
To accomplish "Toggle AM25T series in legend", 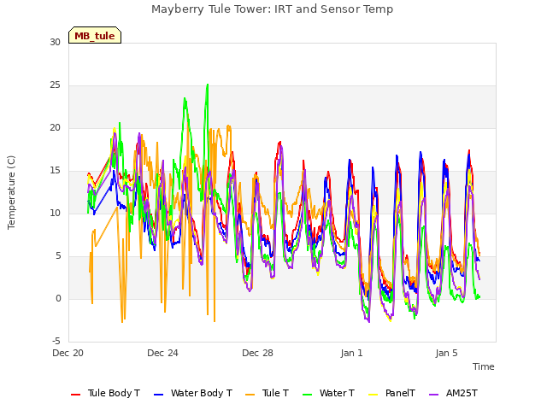I will coord(453,393).
